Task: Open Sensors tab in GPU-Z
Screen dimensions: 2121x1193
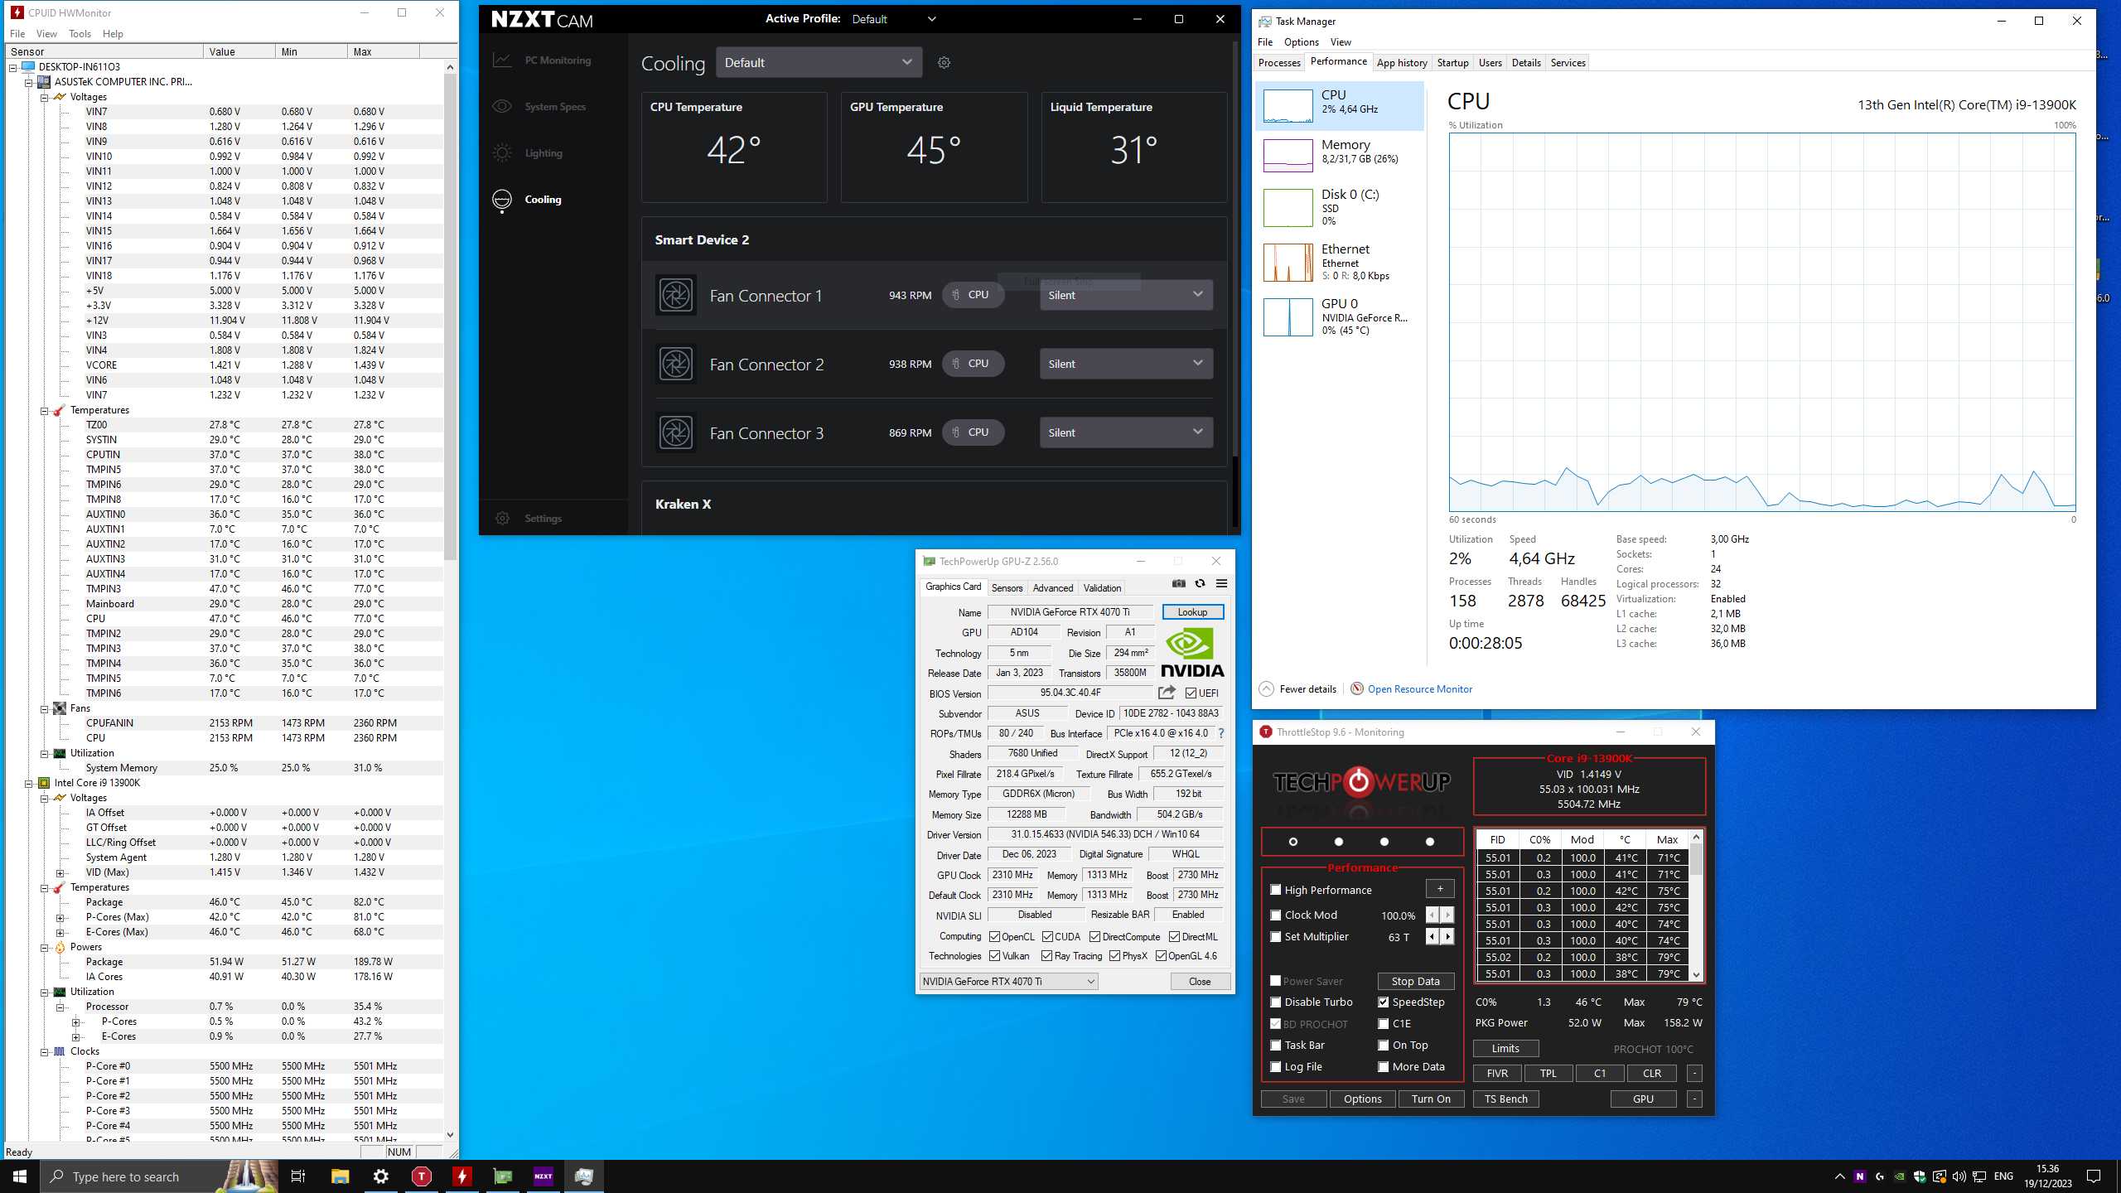Action: coord(1007,588)
